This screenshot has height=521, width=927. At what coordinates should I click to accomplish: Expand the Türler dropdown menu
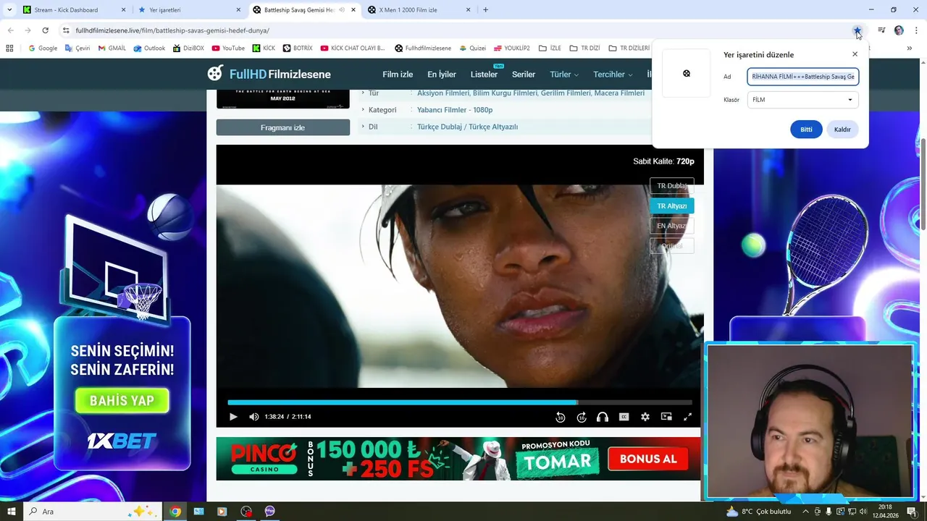tap(564, 75)
